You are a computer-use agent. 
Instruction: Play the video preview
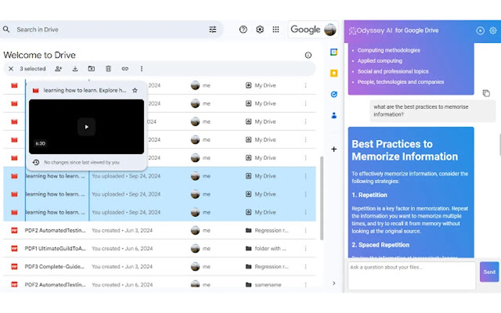pos(86,127)
